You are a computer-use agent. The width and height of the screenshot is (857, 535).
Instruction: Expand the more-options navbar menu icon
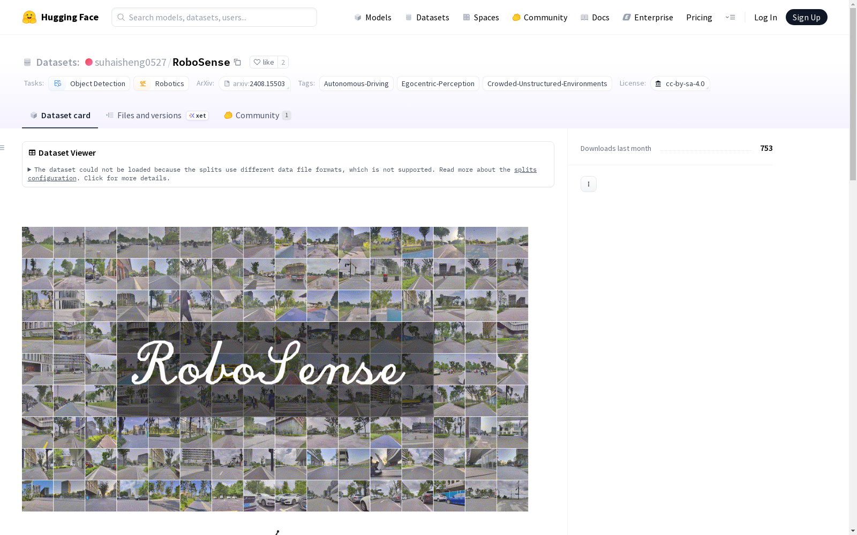pos(730,17)
